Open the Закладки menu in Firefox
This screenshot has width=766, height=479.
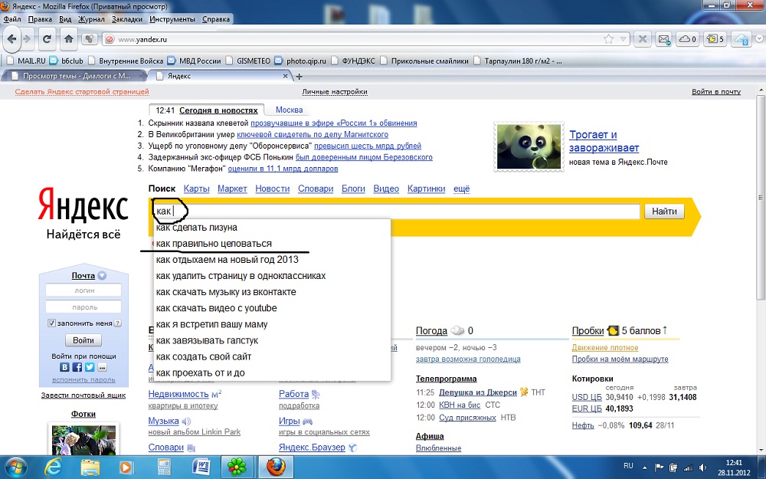126,18
